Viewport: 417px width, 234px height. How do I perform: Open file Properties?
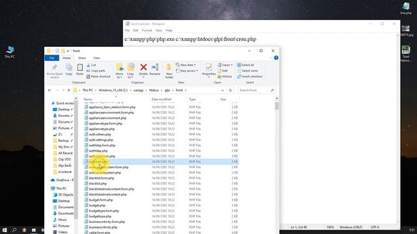point(208,71)
